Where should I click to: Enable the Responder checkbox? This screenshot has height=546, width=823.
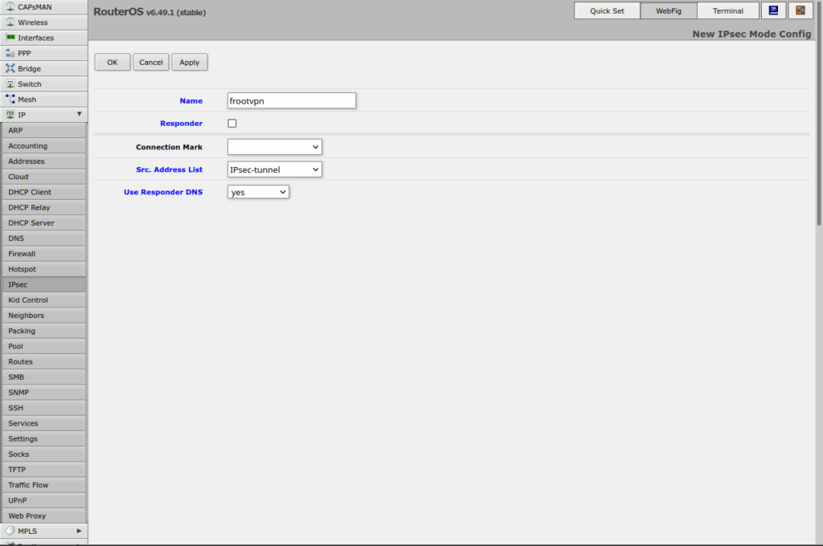point(232,124)
